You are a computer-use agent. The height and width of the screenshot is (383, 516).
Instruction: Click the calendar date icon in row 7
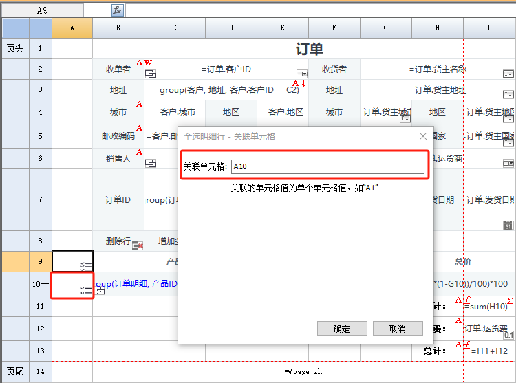[x=508, y=225]
